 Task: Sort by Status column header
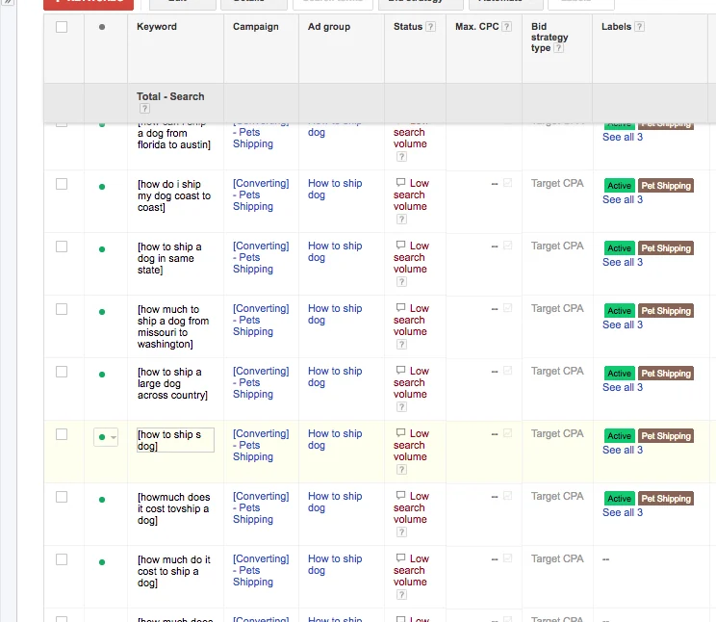[x=408, y=27]
